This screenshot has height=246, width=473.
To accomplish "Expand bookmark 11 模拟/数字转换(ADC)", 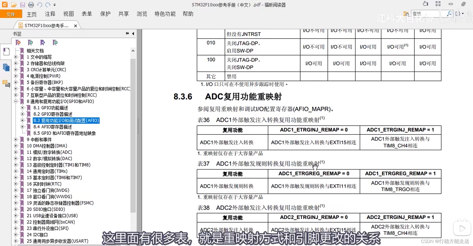I will pyautogui.click(x=16, y=152).
